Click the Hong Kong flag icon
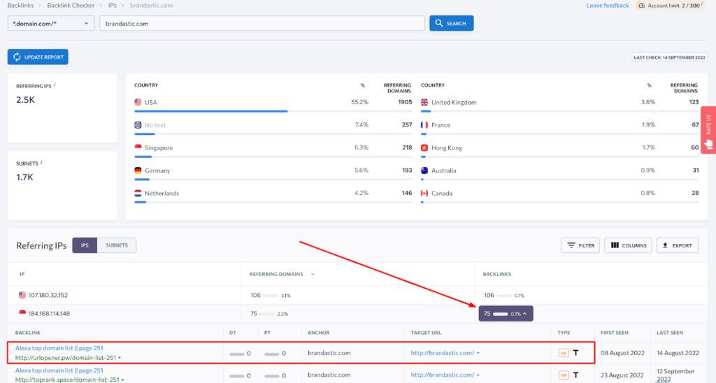The image size is (716, 383). point(424,148)
